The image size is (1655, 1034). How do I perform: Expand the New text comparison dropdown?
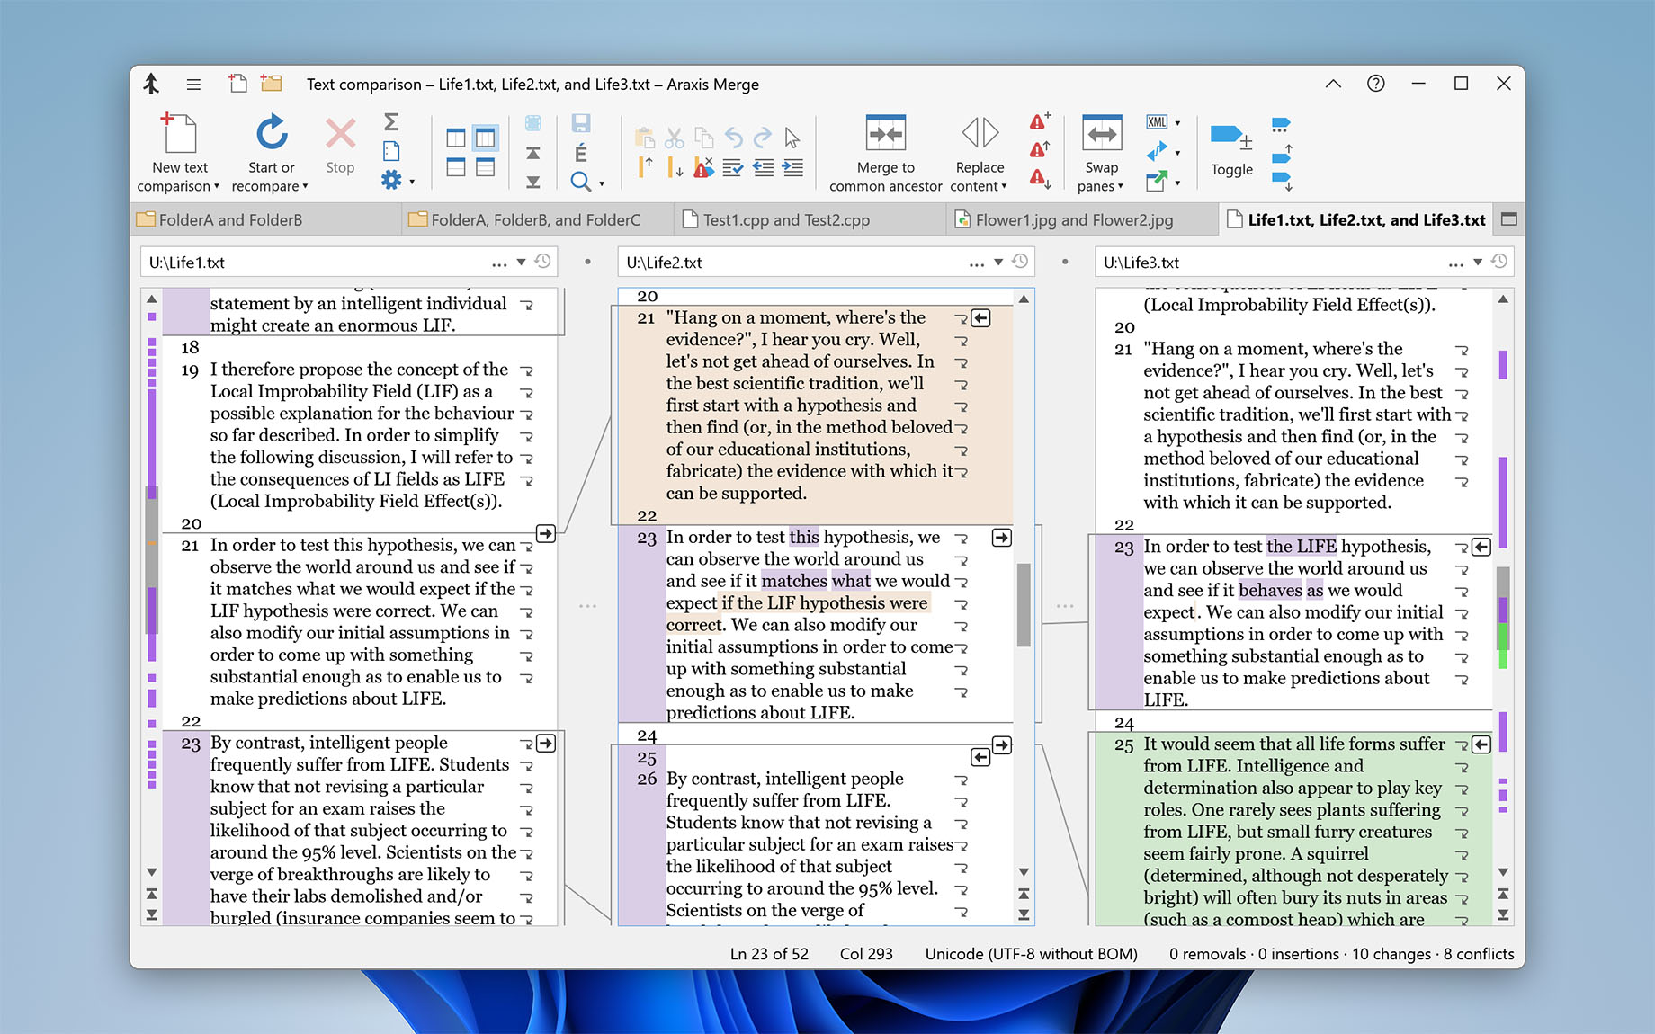pyautogui.click(x=216, y=186)
